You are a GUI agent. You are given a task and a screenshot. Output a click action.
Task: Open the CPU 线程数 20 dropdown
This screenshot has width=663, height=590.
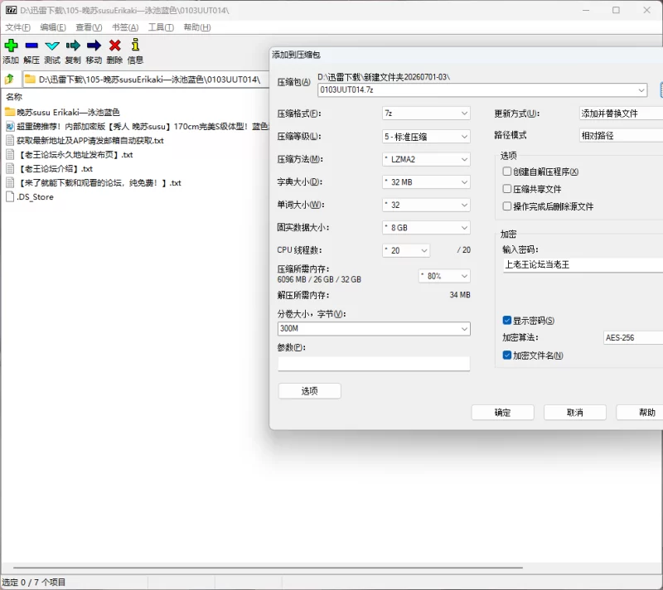click(406, 250)
